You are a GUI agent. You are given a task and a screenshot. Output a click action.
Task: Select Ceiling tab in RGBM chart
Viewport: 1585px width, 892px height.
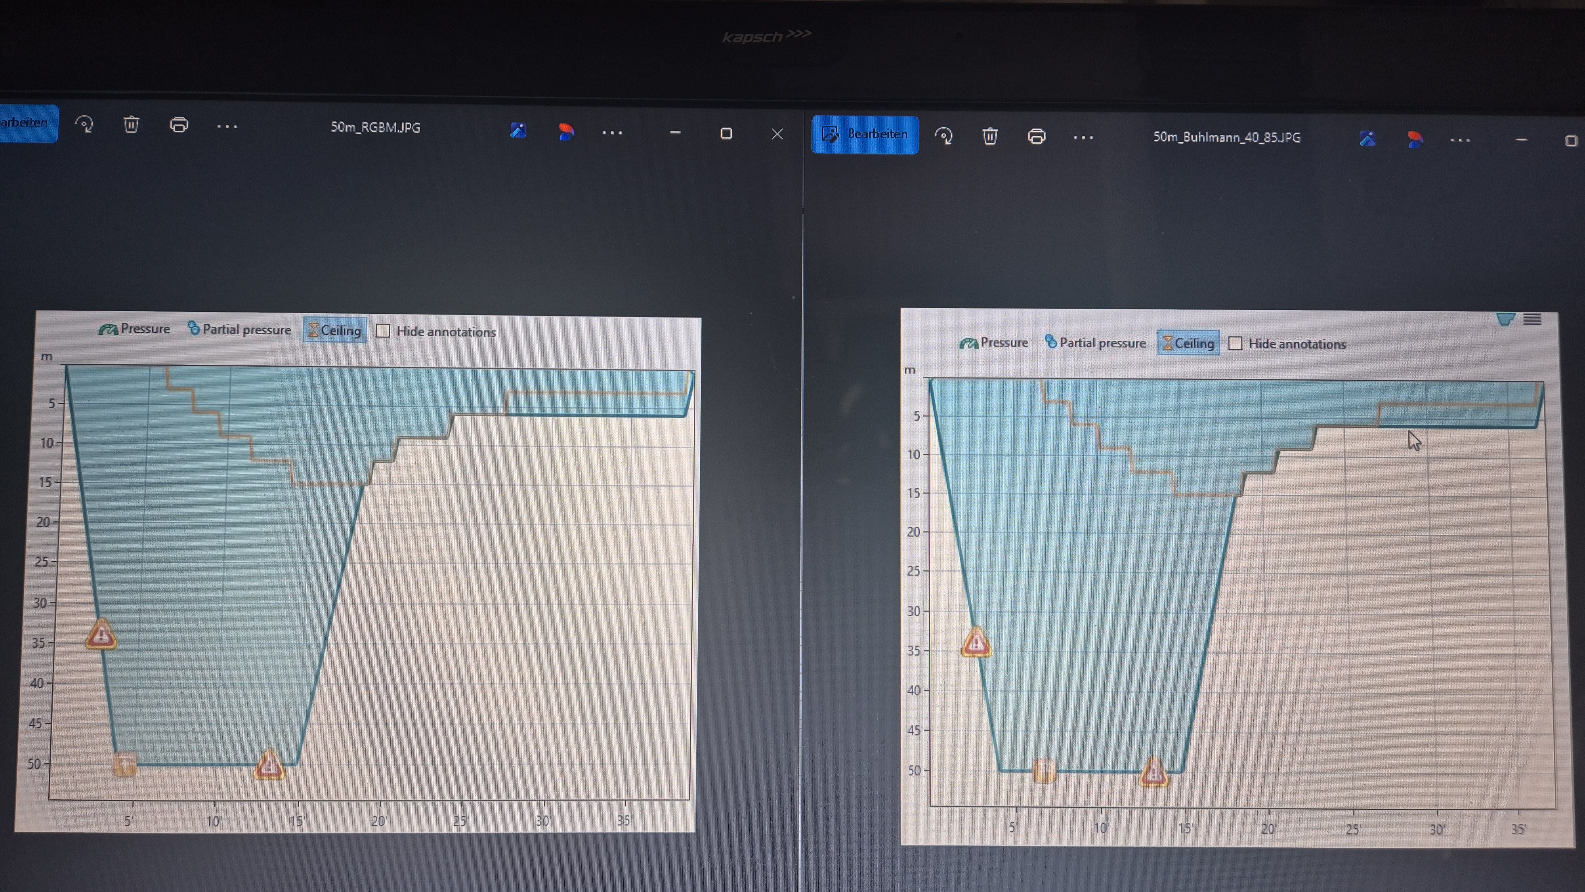point(335,330)
